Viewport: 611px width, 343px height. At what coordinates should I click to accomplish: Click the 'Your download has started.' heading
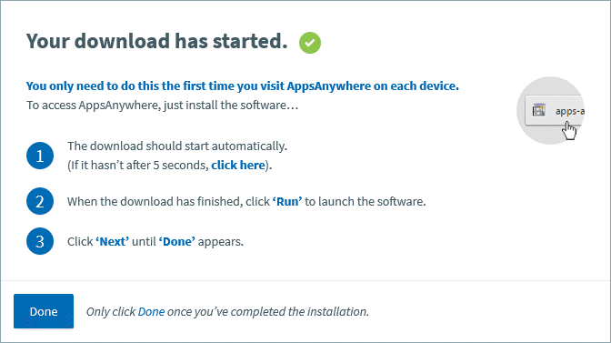[x=157, y=41]
